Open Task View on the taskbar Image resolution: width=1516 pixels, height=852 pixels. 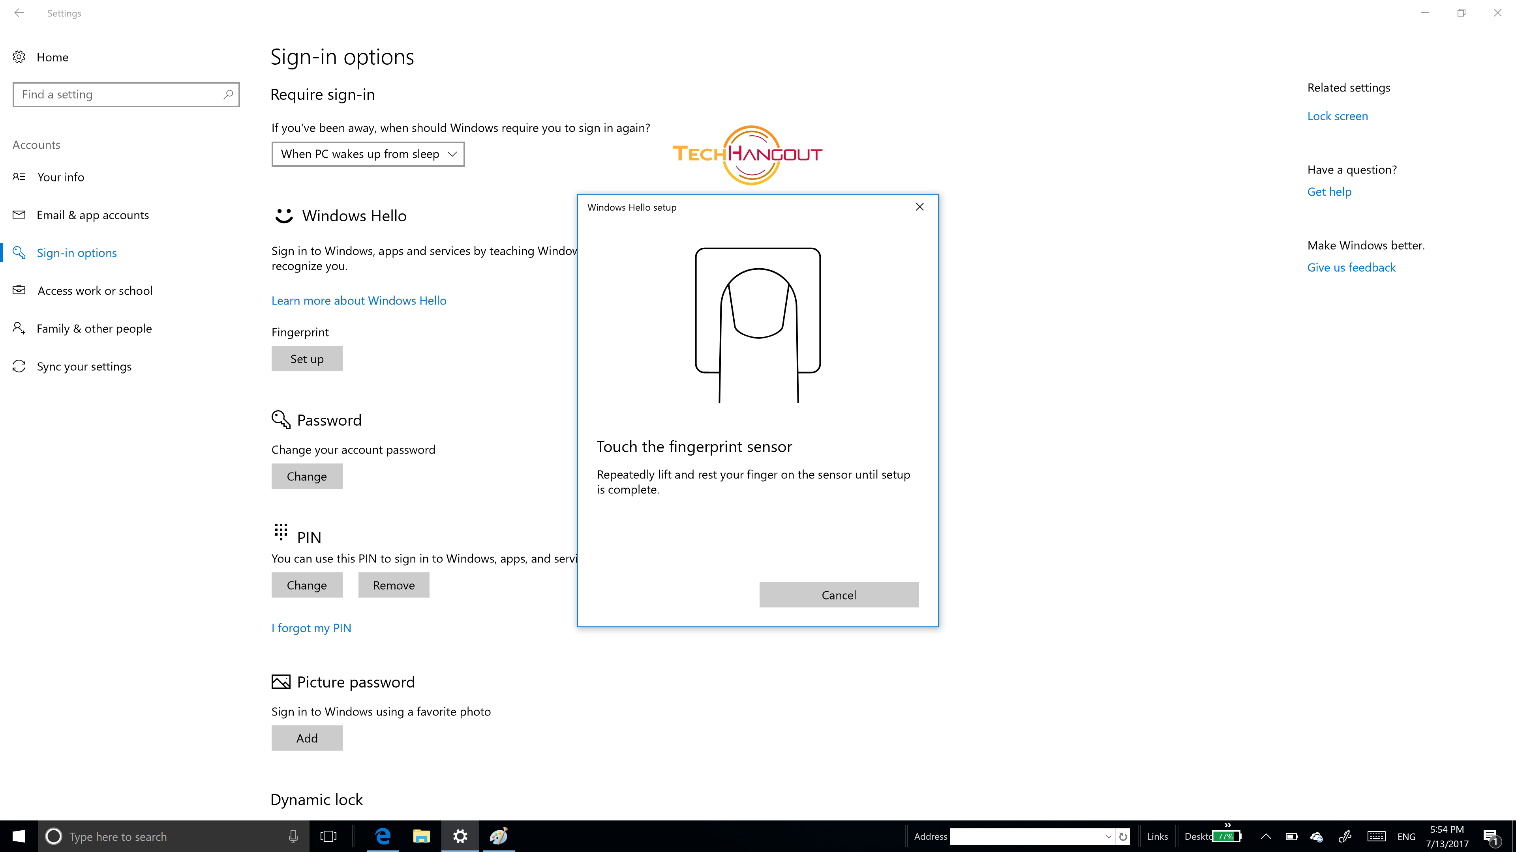pyautogui.click(x=328, y=836)
